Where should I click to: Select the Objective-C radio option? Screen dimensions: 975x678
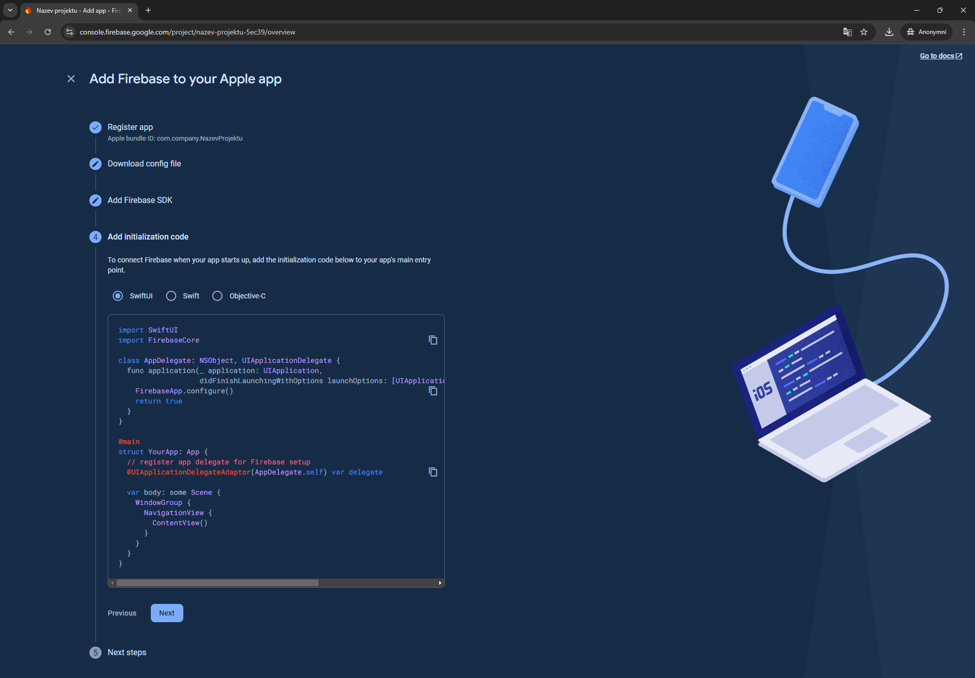coord(217,296)
